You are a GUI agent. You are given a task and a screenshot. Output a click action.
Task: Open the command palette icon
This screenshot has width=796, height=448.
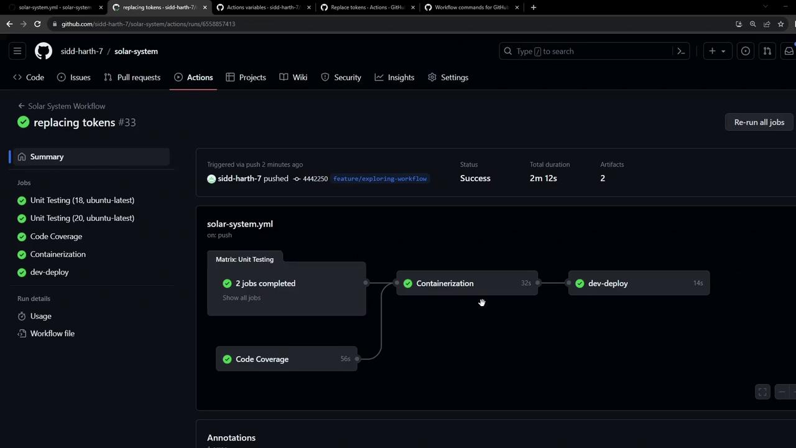pos(681,51)
